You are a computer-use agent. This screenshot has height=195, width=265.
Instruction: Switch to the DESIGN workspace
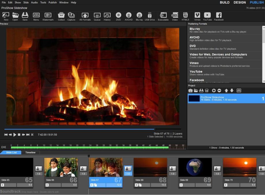click(x=240, y=2)
